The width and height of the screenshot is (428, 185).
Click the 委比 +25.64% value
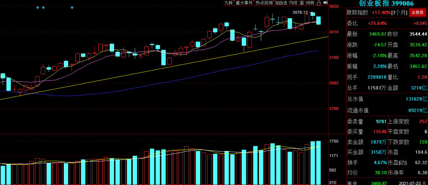coord(378,23)
